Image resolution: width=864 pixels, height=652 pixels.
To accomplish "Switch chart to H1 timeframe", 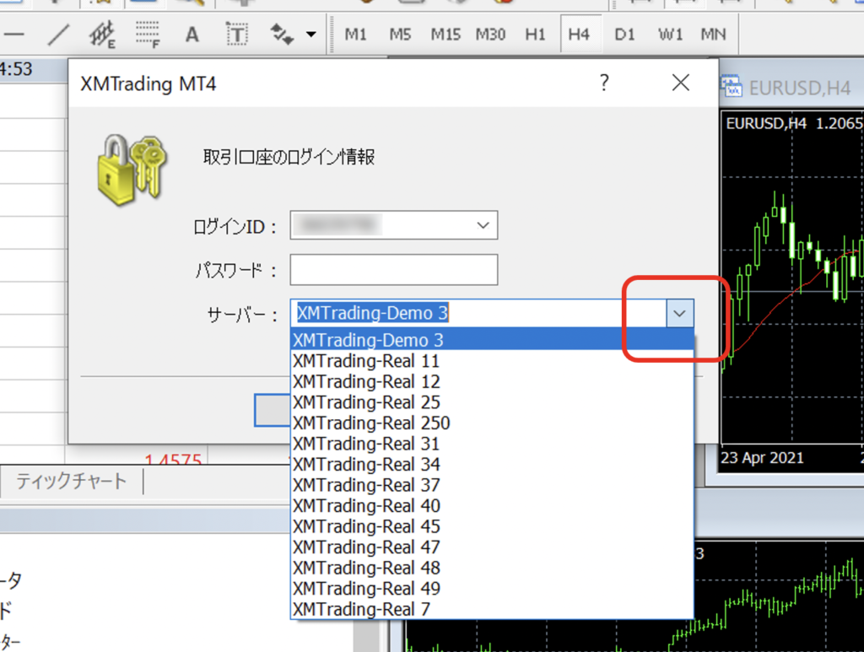I will coord(535,35).
